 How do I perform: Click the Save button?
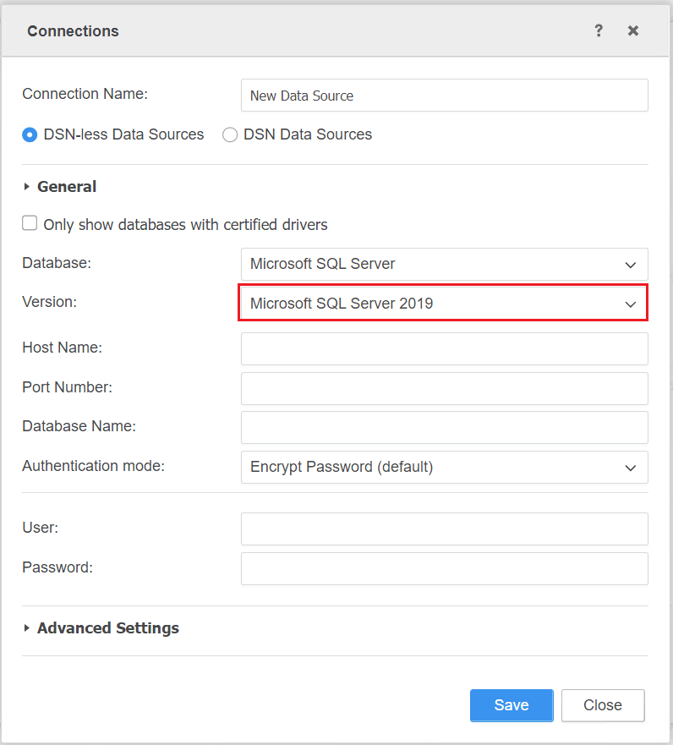512,705
